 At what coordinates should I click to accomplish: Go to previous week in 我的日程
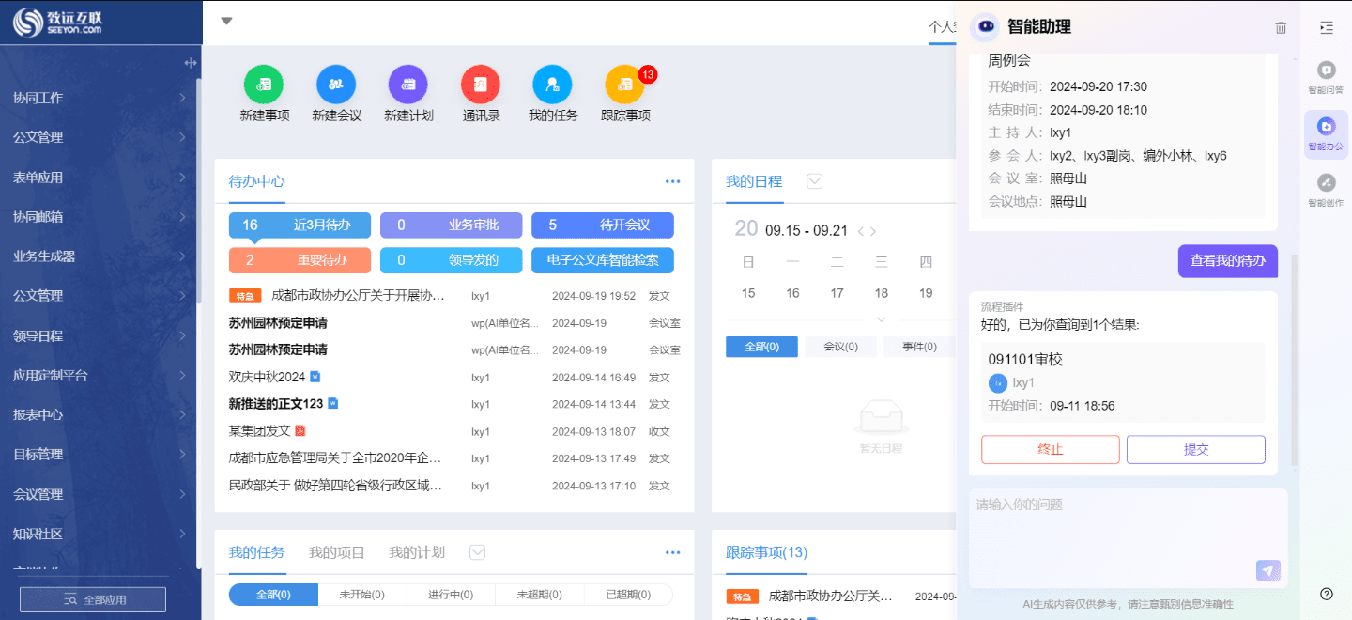861,231
